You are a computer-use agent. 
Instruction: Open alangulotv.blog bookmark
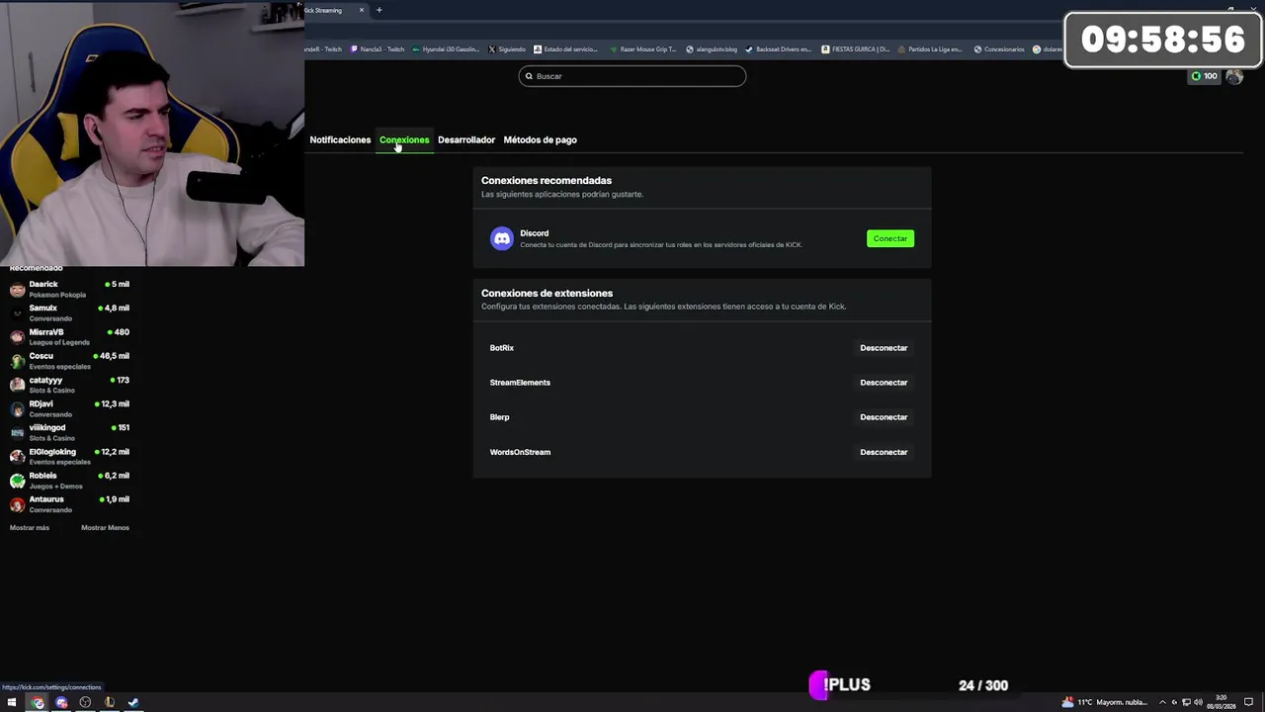712,49
